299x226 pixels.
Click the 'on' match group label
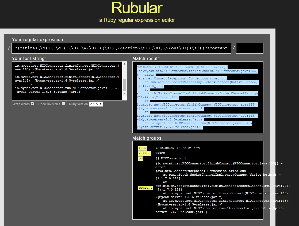[x=141, y=159]
